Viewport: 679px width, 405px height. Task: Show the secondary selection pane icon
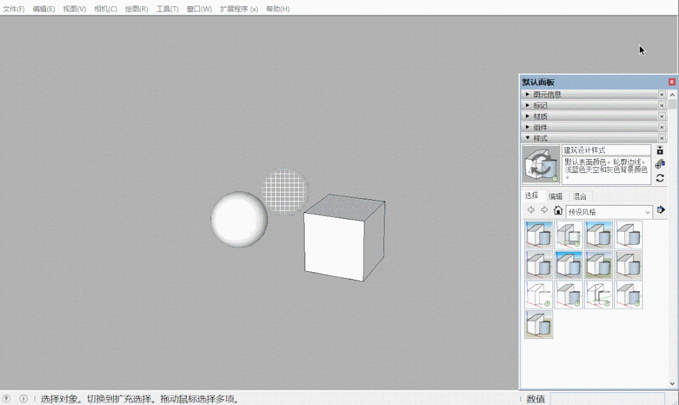(660, 150)
